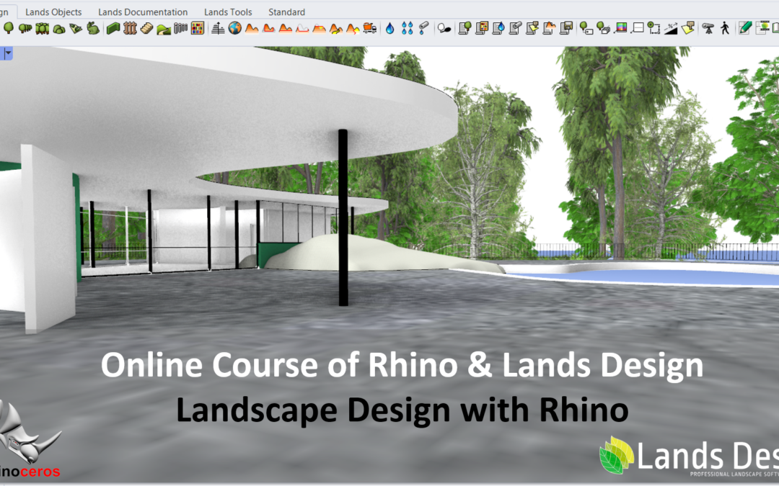Screen dimensions: 779x486
Task: Select the first orange terrain mountain icon
Action: click(x=252, y=28)
